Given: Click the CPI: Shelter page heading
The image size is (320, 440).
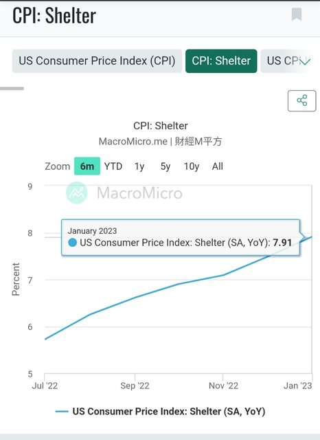Looking at the screenshot, I should 54,15.
